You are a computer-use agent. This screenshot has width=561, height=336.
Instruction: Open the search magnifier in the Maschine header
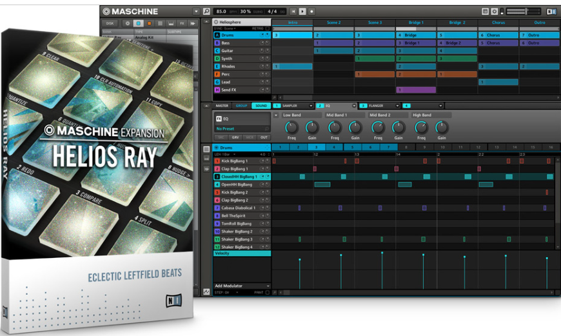coord(206,12)
